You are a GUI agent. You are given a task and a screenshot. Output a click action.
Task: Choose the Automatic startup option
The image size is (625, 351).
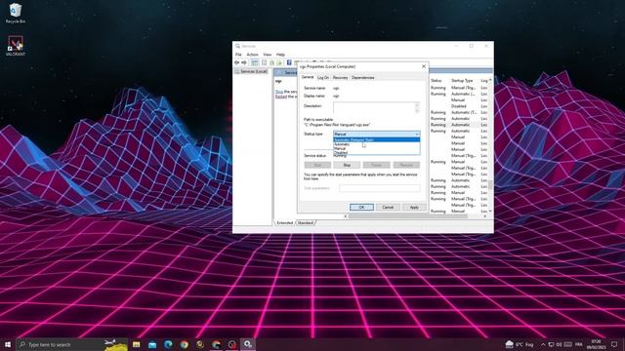point(377,144)
